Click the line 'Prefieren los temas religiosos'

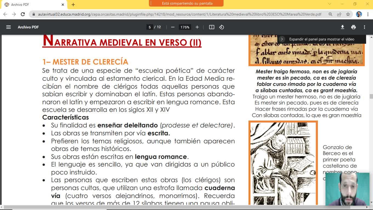pos(143,141)
